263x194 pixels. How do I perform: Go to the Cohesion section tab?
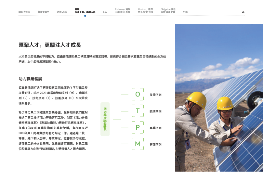[123, 10]
